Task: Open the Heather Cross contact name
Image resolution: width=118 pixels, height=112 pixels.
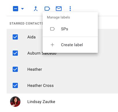Action: tap(41, 85)
